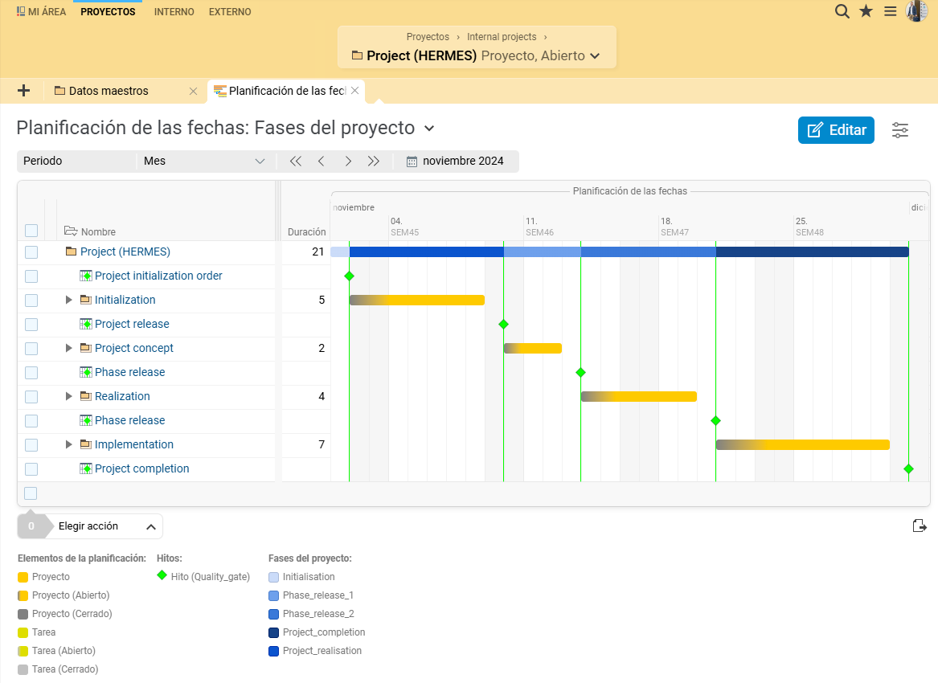The width and height of the screenshot is (938, 683).
Task: Open the Proyectos breadcrumb link
Action: tap(428, 36)
